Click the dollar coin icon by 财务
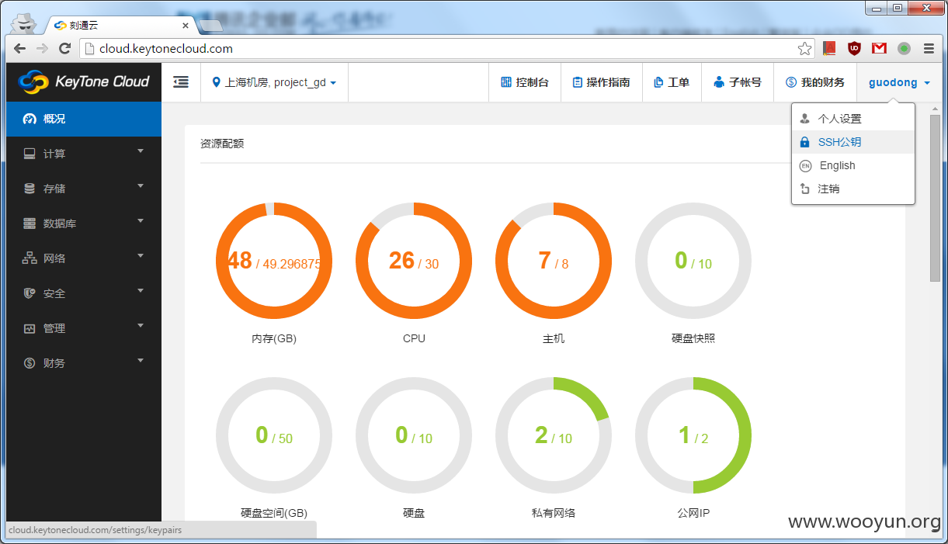Image resolution: width=948 pixels, height=544 pixels. (30, 363)
